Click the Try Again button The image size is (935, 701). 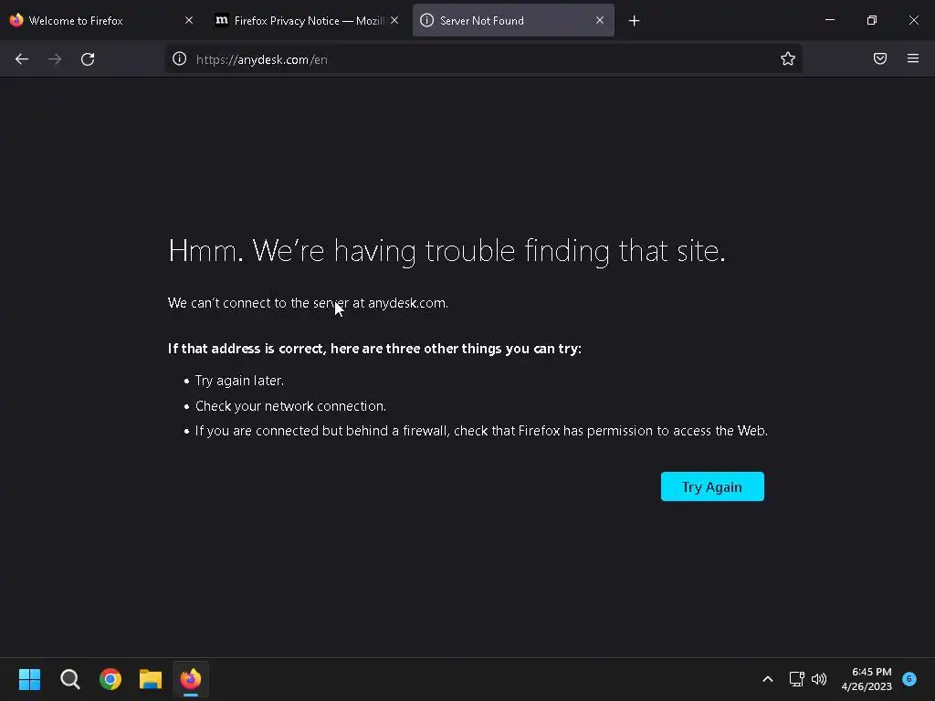point(712,487)
